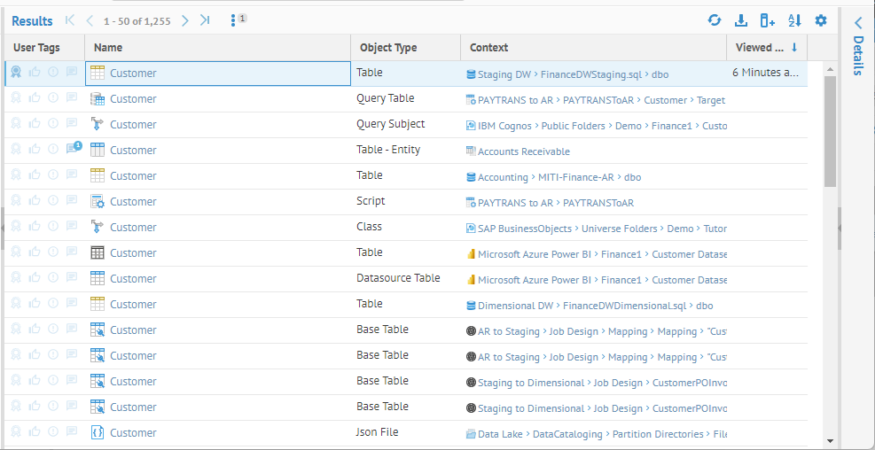
Task: Sort by the Object Type column header
Action: click(x=388, y=48)
